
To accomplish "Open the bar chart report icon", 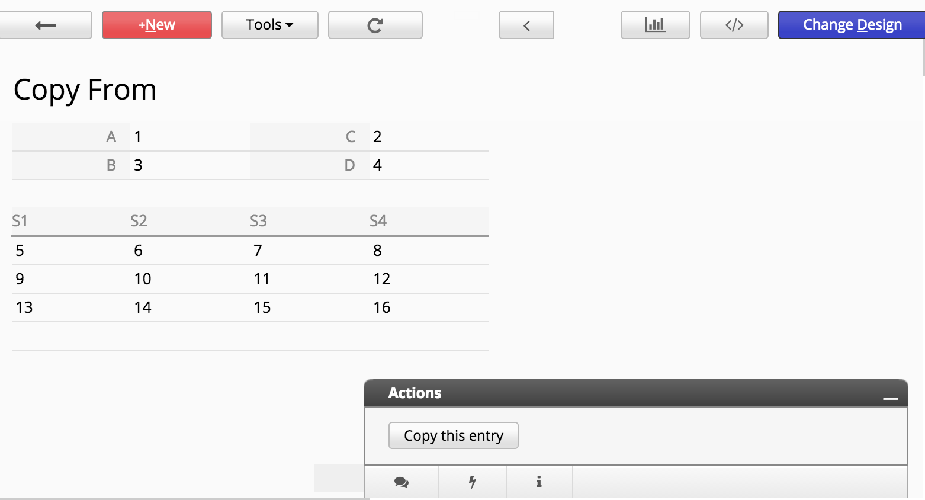I will (x=655, y=25).
